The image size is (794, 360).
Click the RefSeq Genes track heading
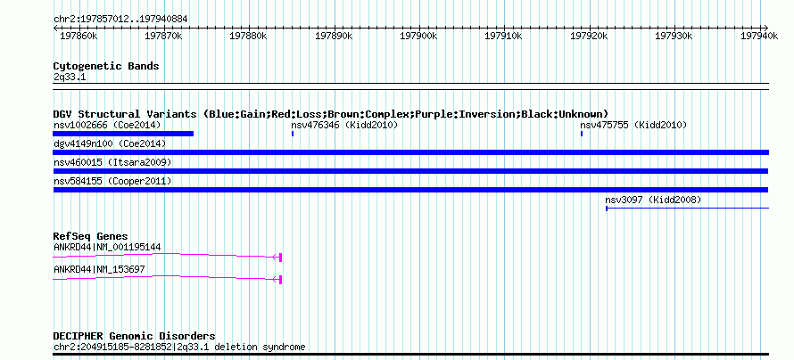tap(91, 236)
